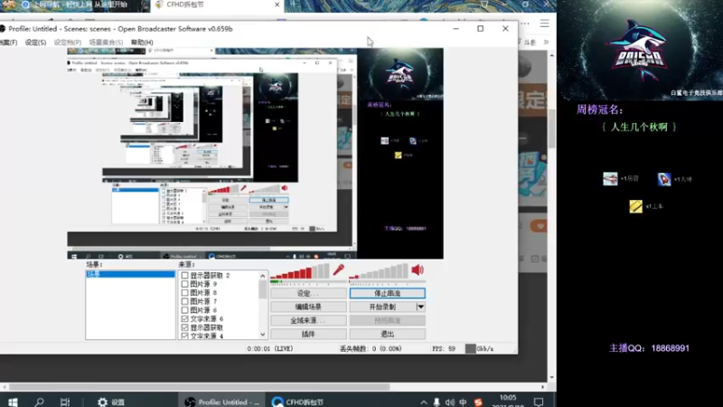Click 停止串流 to stop streaming
Screen dimensions: 723x407
click(x=388, y=293)
